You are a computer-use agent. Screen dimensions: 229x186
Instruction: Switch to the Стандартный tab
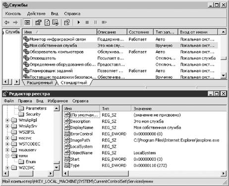[x=74, y=83]
